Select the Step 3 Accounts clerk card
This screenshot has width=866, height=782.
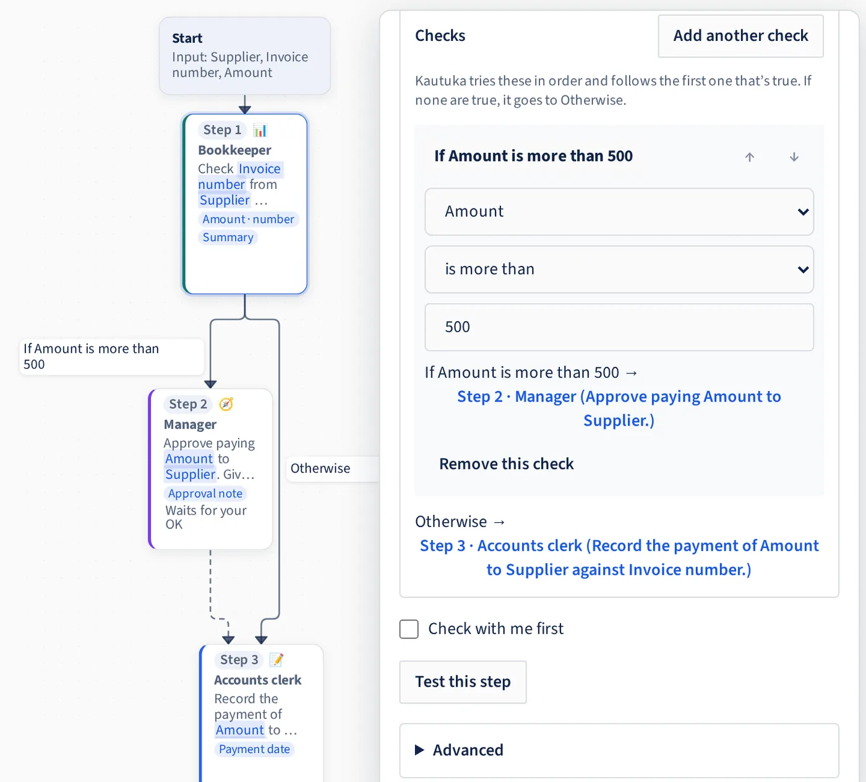pyautogui.click(x=262, y=713)
